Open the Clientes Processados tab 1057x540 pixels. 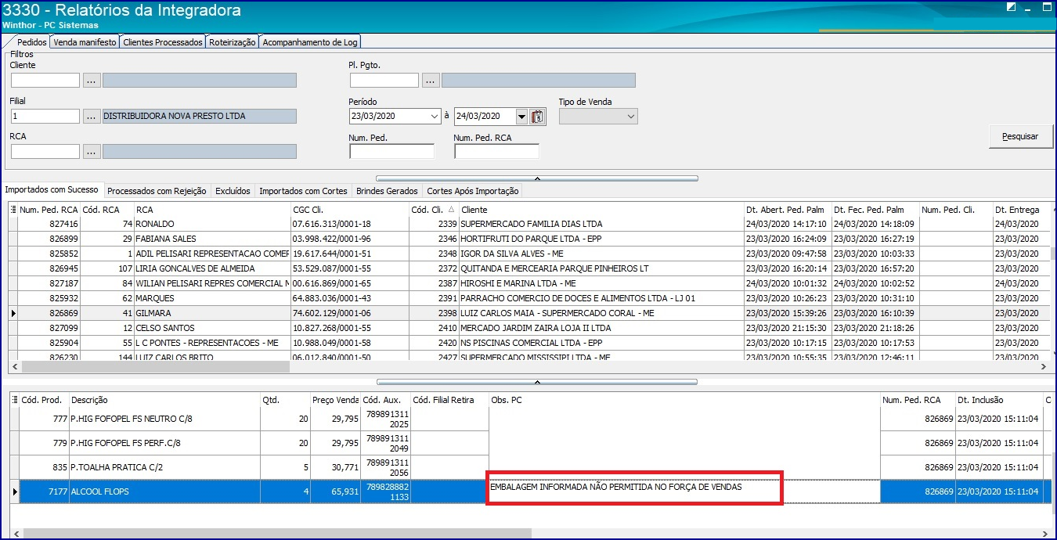[x=163, y=42]
